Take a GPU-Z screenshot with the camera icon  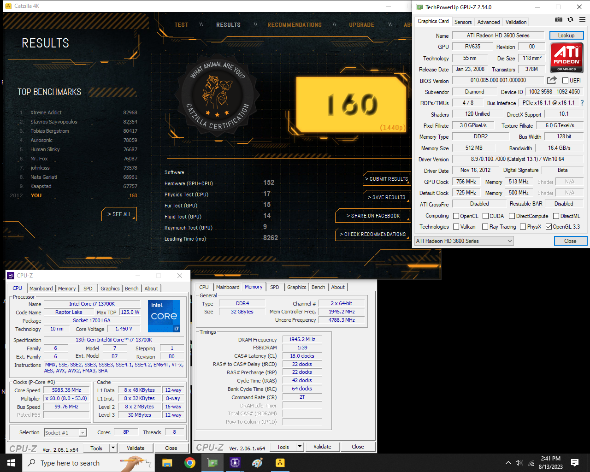[x=559, y=19]
